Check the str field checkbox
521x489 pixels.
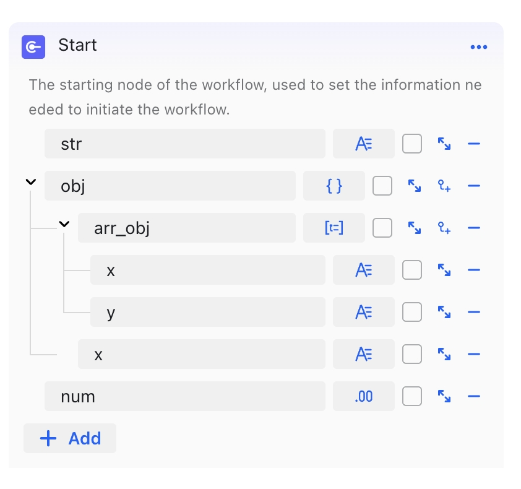412,144
